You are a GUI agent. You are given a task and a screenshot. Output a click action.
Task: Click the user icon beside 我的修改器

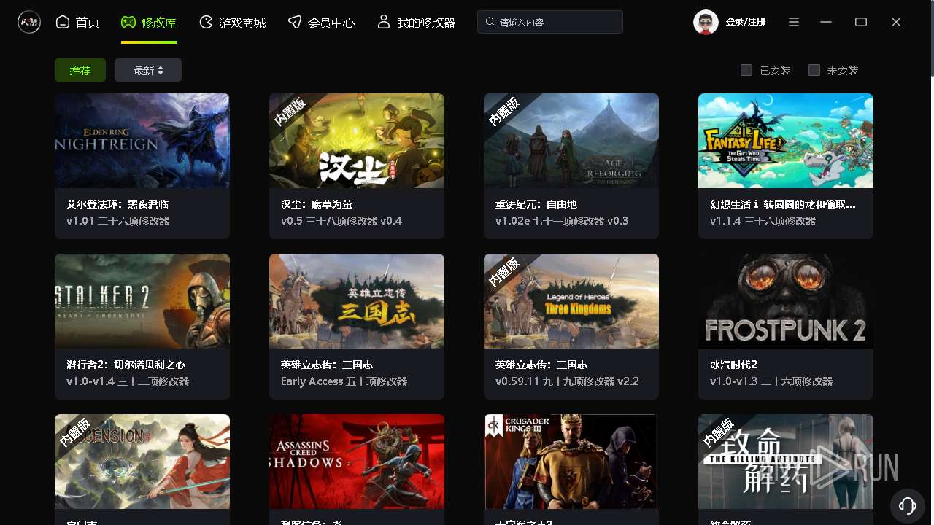coord(384,22)
